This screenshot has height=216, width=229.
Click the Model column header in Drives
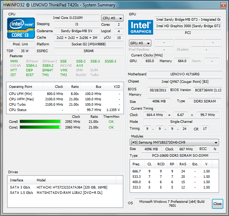75,180
